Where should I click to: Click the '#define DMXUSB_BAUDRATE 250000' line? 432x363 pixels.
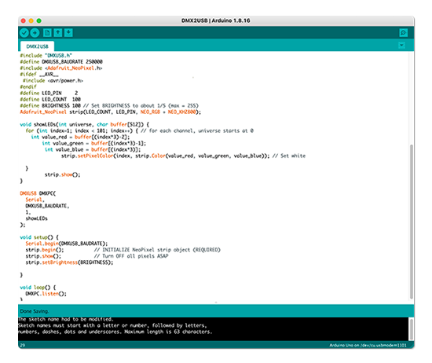(61, 62)
